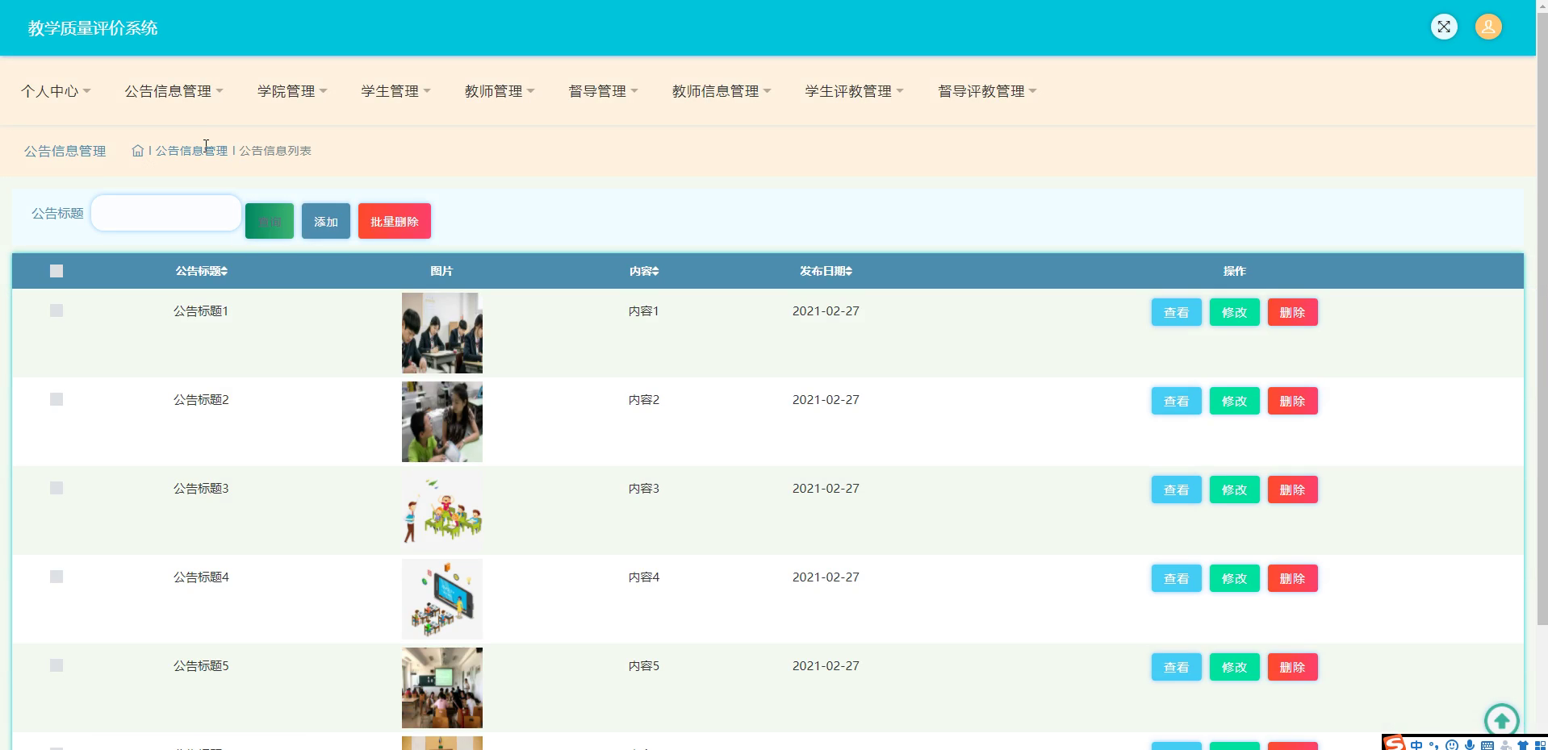The height and width of the screenshot is (750, 1548).
Task: Sort by 内容 column arrows
Action: tap(655, 271)
